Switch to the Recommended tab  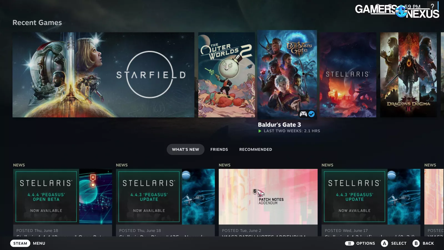tap(256, 149)
